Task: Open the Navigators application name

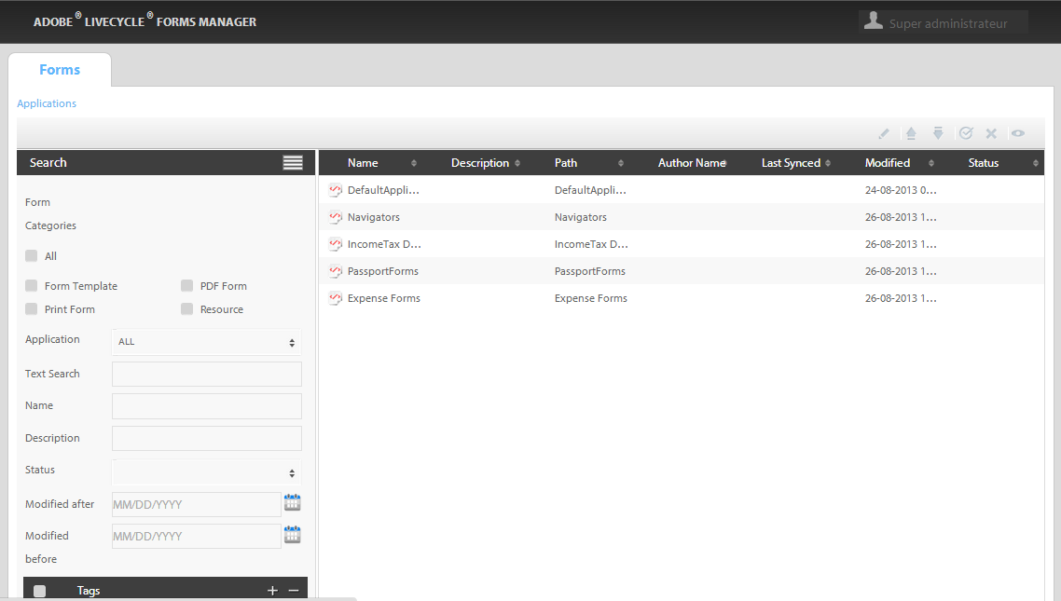Action: (x=374, y=217)
